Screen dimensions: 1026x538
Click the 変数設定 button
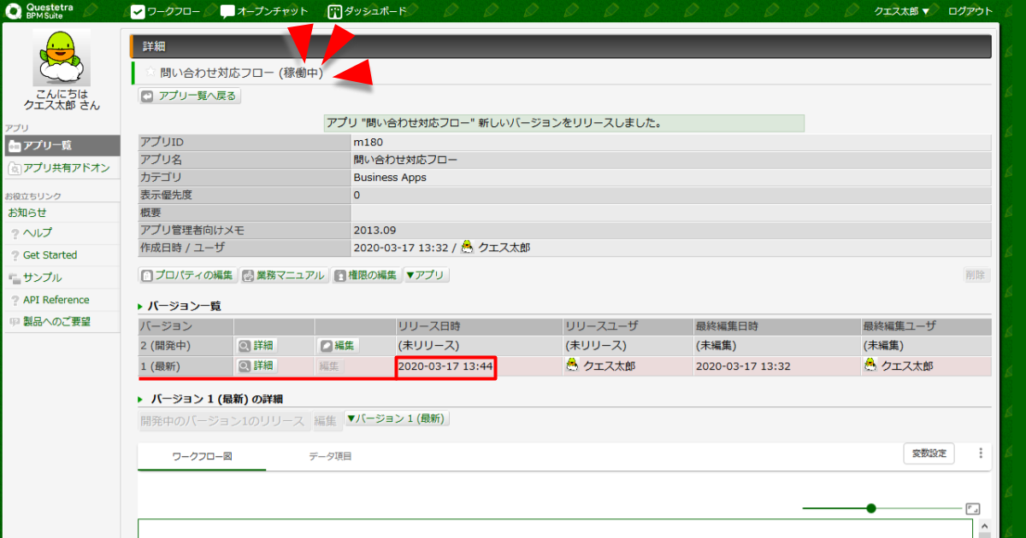point(929,453)
